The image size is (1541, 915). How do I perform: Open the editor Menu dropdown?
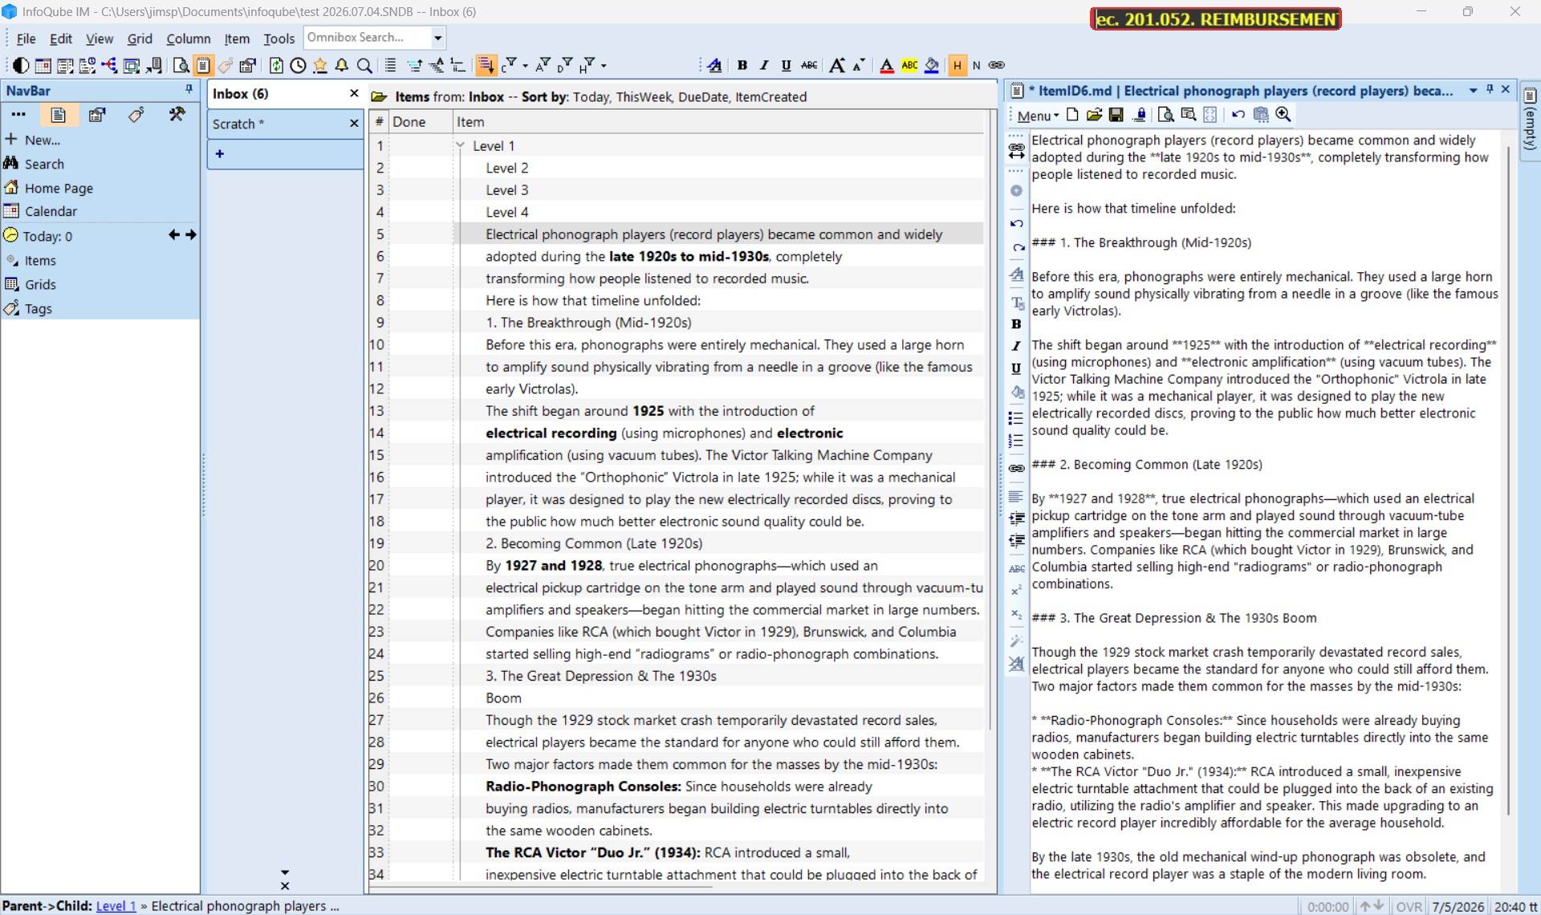tap(1037, 116)
